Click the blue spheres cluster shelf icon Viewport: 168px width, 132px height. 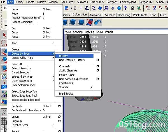[x=98, y=22]
